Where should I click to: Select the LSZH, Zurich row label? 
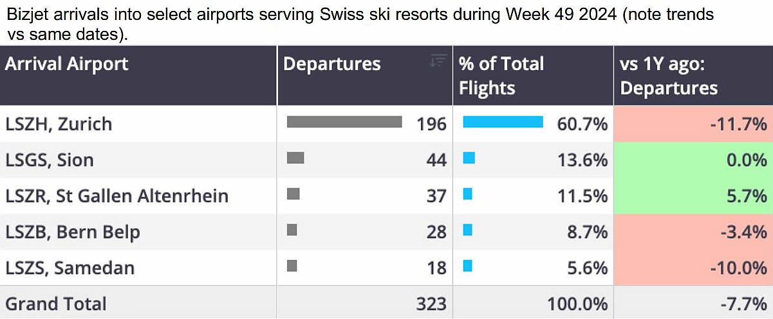point(59,123)
